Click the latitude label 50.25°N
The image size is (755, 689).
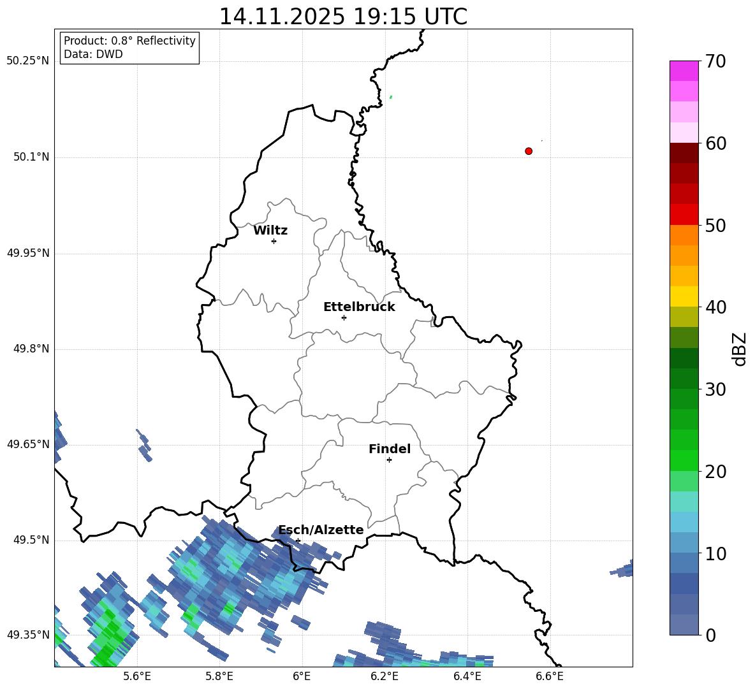click(x=28, y=61)
